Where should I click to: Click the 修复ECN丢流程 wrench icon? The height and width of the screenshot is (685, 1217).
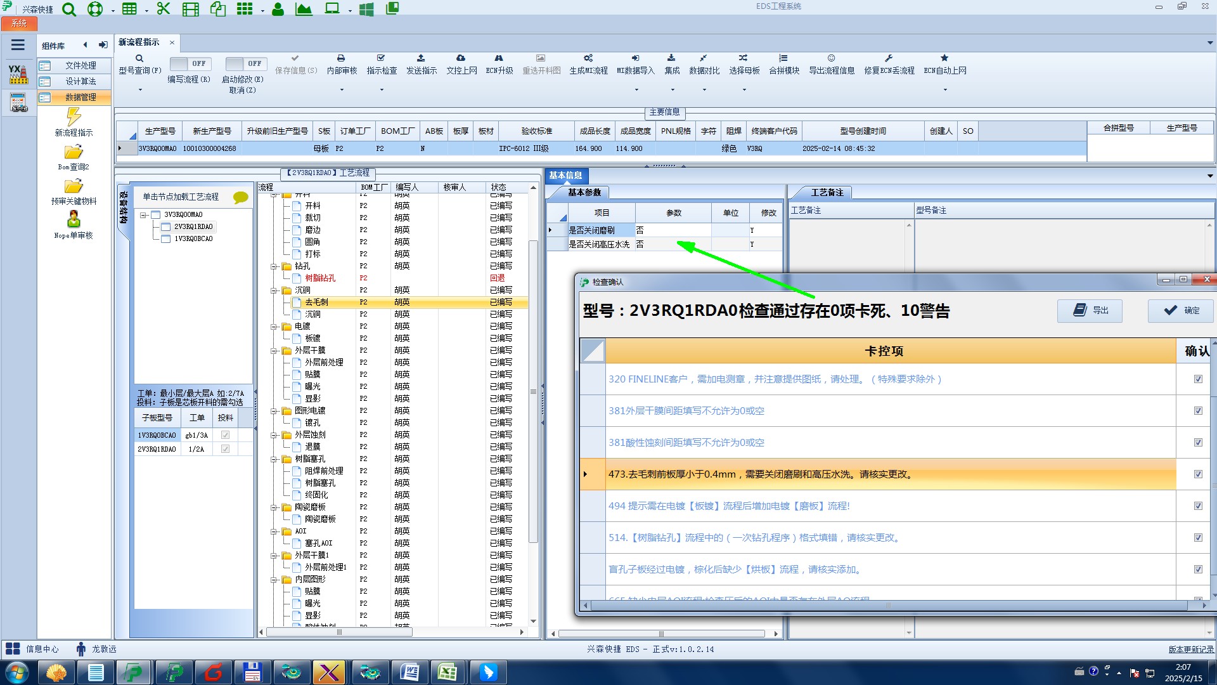click(889, 58)
